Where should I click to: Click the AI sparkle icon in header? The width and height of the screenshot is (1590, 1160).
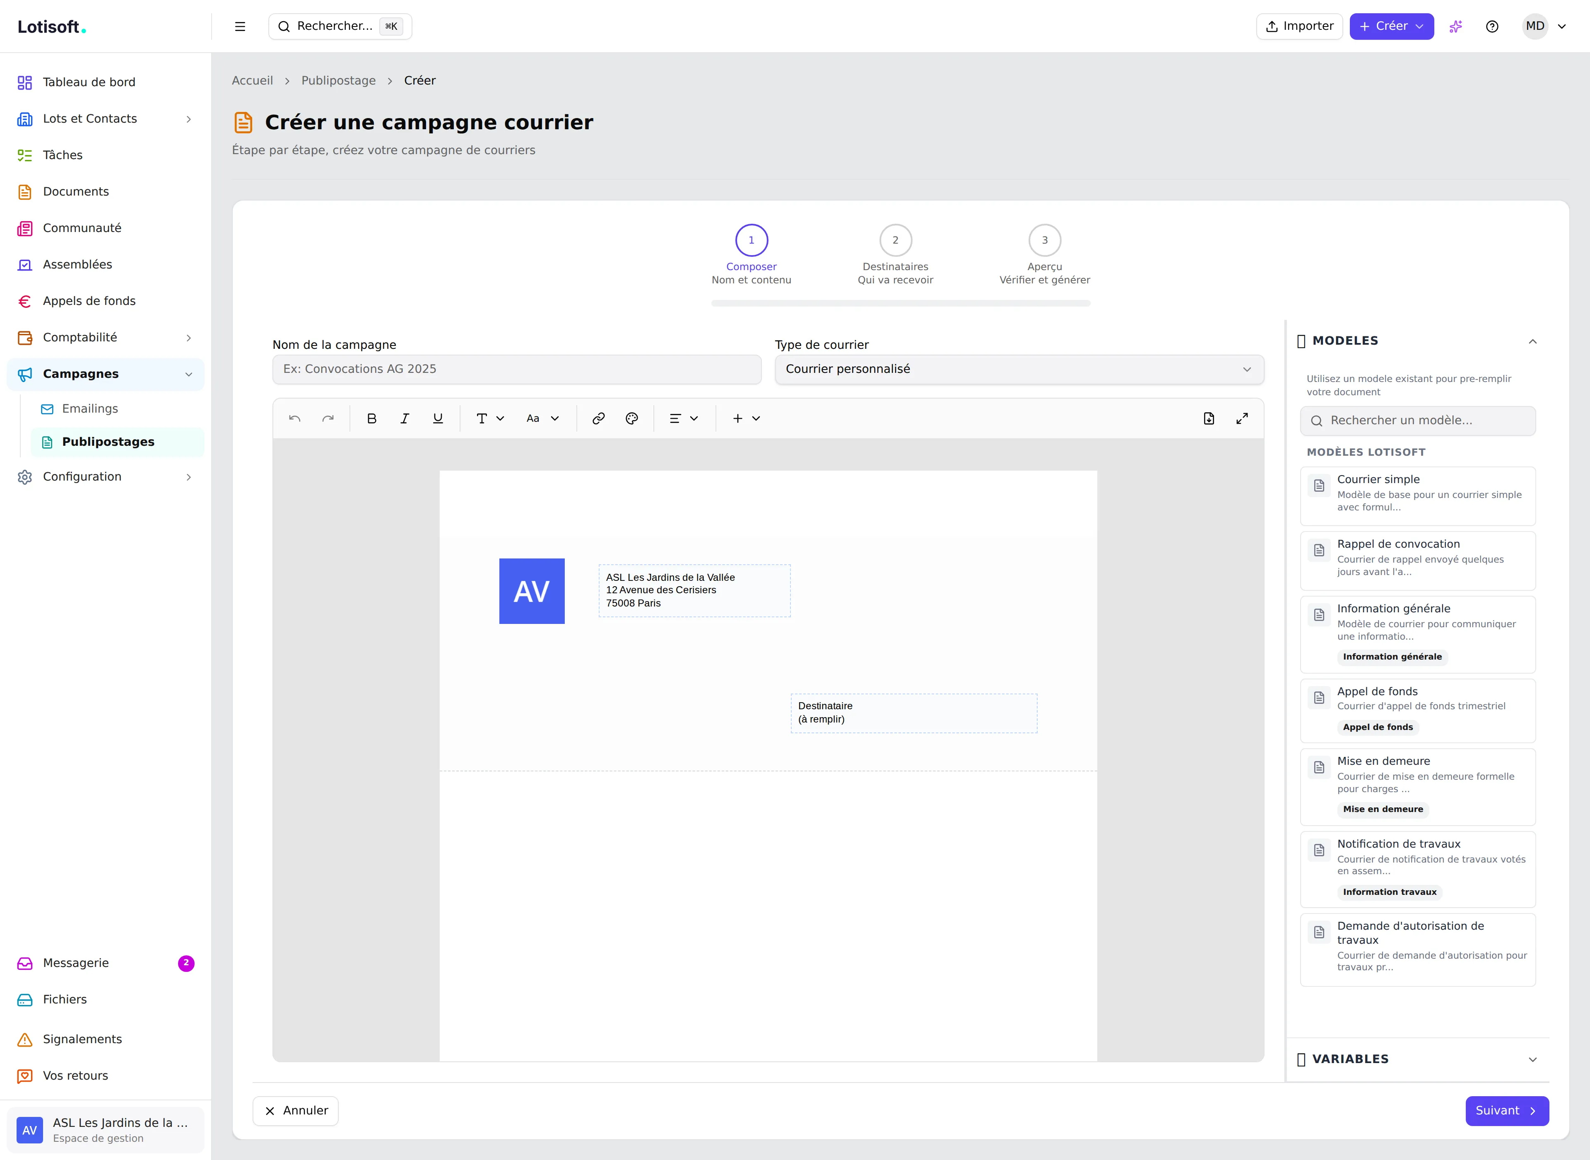tap(1456, 27)
